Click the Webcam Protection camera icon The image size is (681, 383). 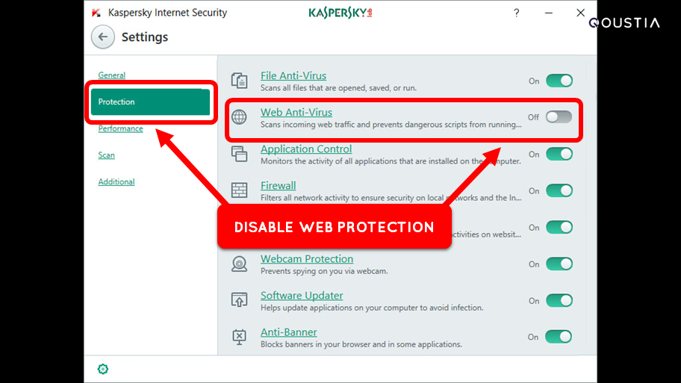(x=239, y=264)
